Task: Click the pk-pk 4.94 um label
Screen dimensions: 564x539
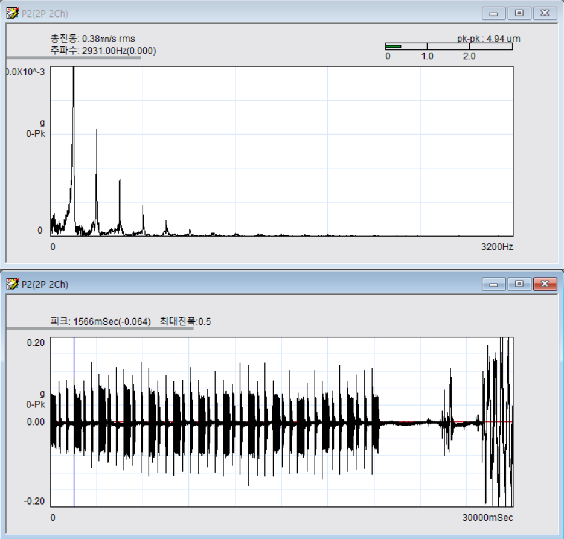Action: point(488,39)
